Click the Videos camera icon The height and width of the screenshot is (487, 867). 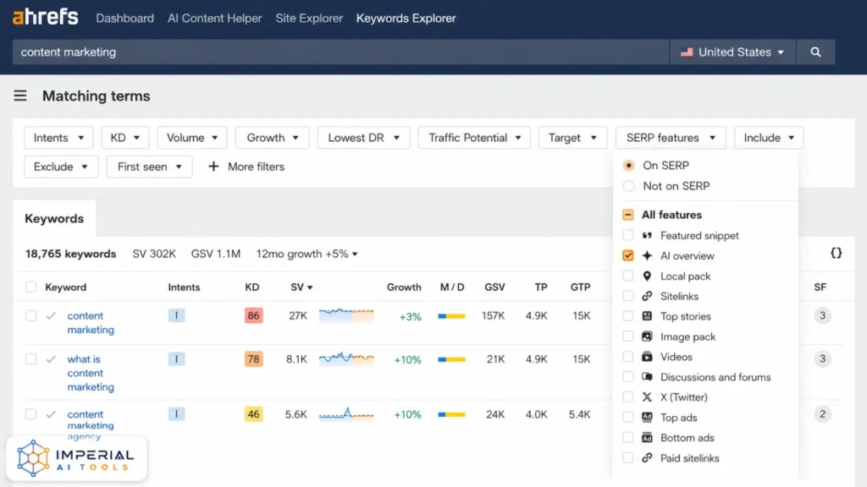[x=647, y=357]
